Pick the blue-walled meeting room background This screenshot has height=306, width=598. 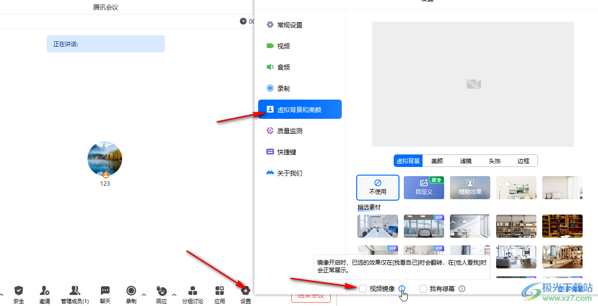(x=378, y=226)
